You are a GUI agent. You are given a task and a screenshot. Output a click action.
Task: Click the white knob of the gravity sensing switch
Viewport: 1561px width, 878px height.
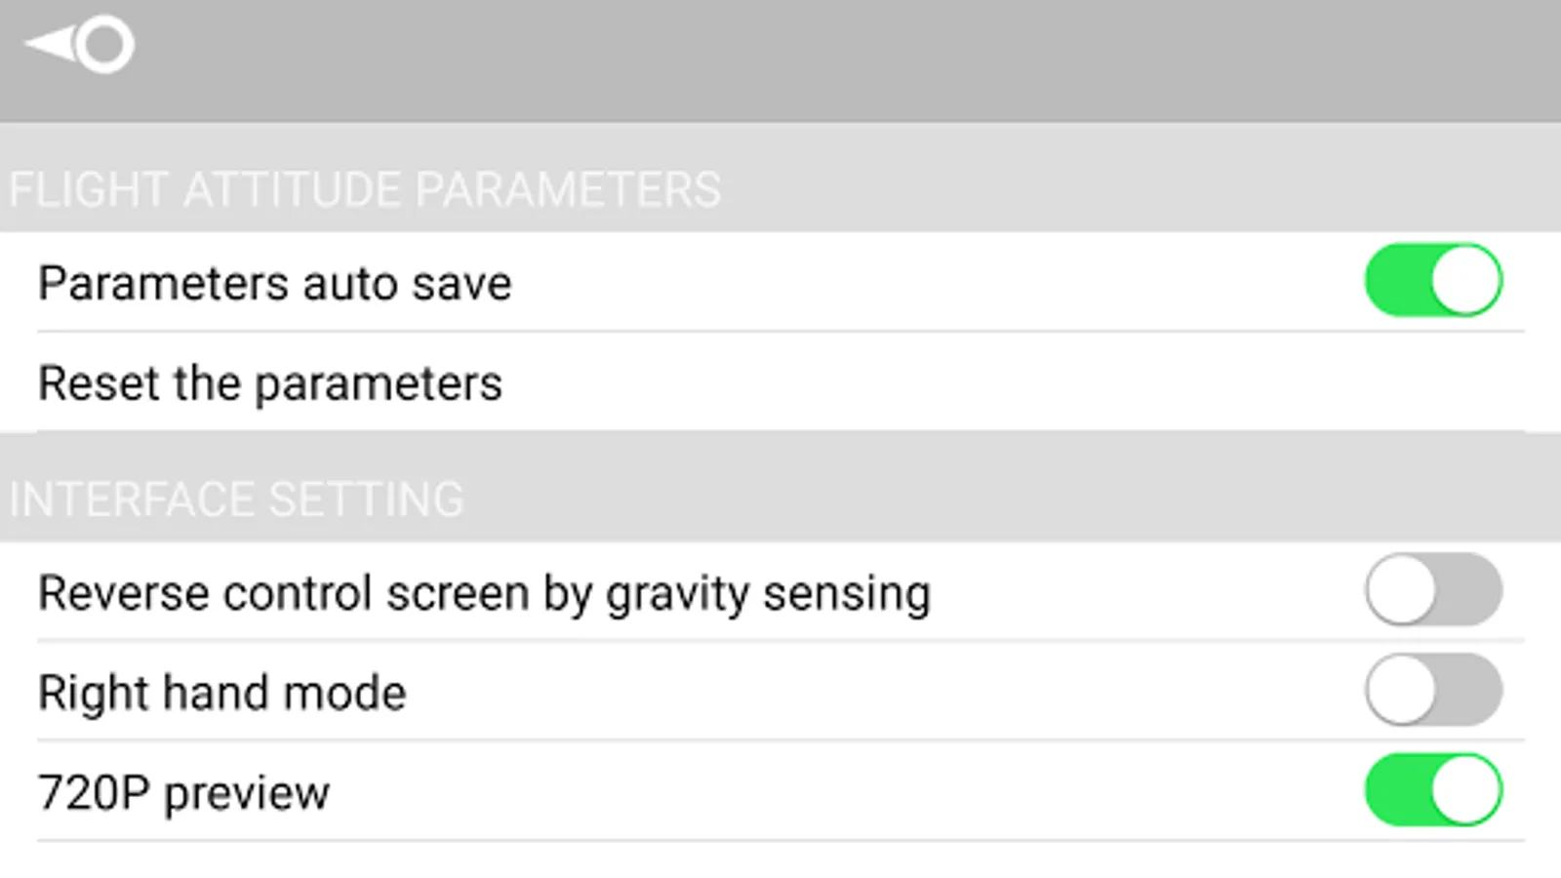pyautogui.click(x=1401, y=590)
